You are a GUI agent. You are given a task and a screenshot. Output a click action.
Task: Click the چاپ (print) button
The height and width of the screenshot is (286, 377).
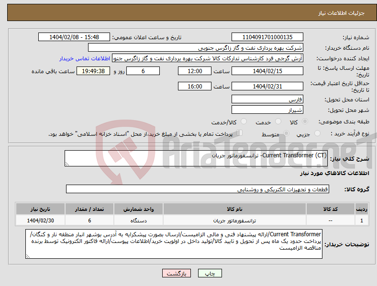point(210,273)
